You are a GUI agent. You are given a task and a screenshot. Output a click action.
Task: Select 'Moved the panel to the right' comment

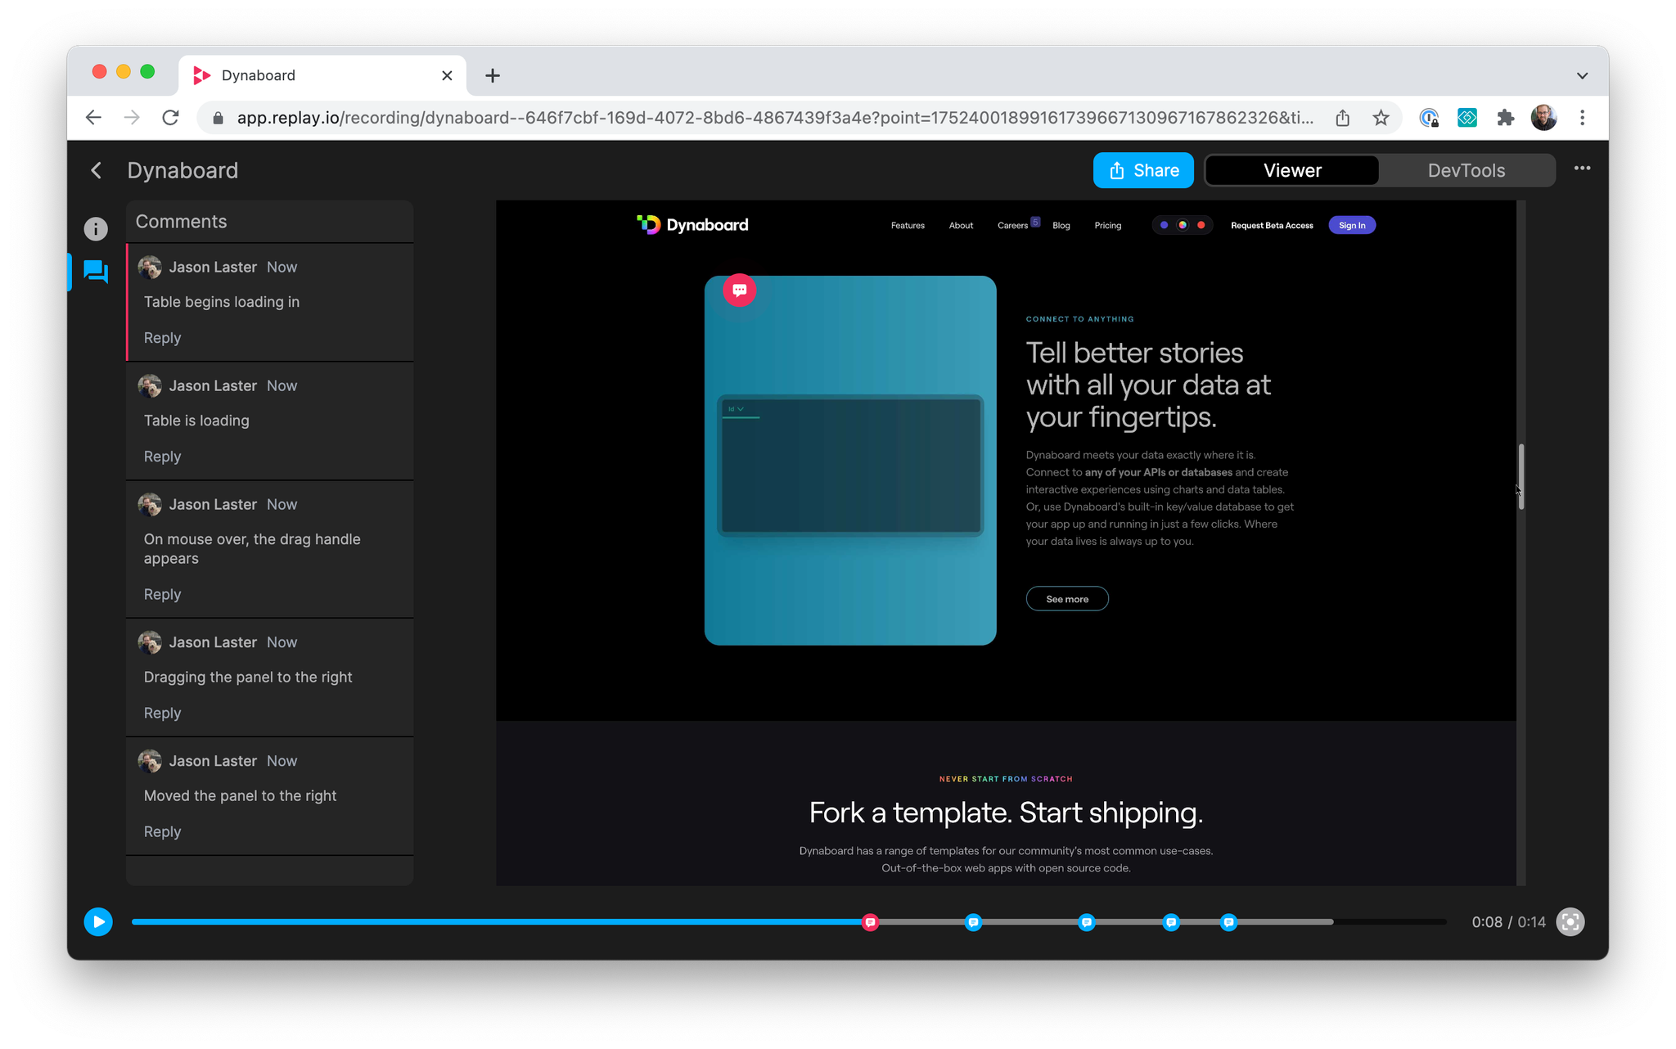click(x=270, y=796)
